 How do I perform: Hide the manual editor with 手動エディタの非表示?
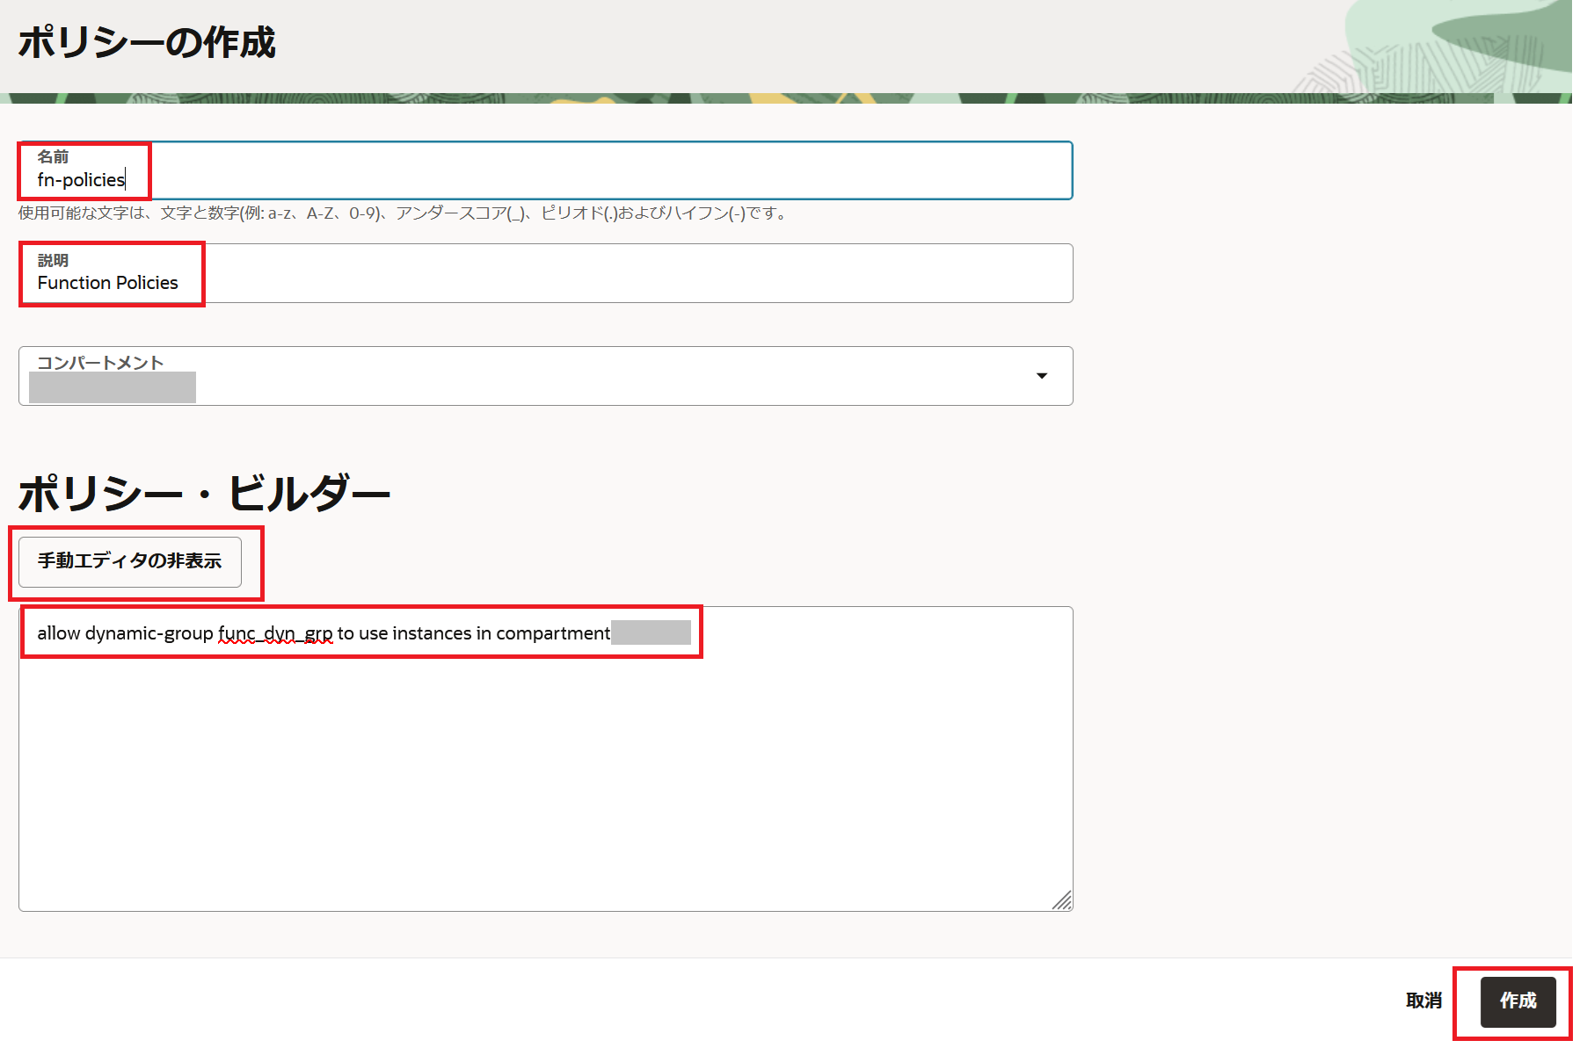(x=130, y=561)
